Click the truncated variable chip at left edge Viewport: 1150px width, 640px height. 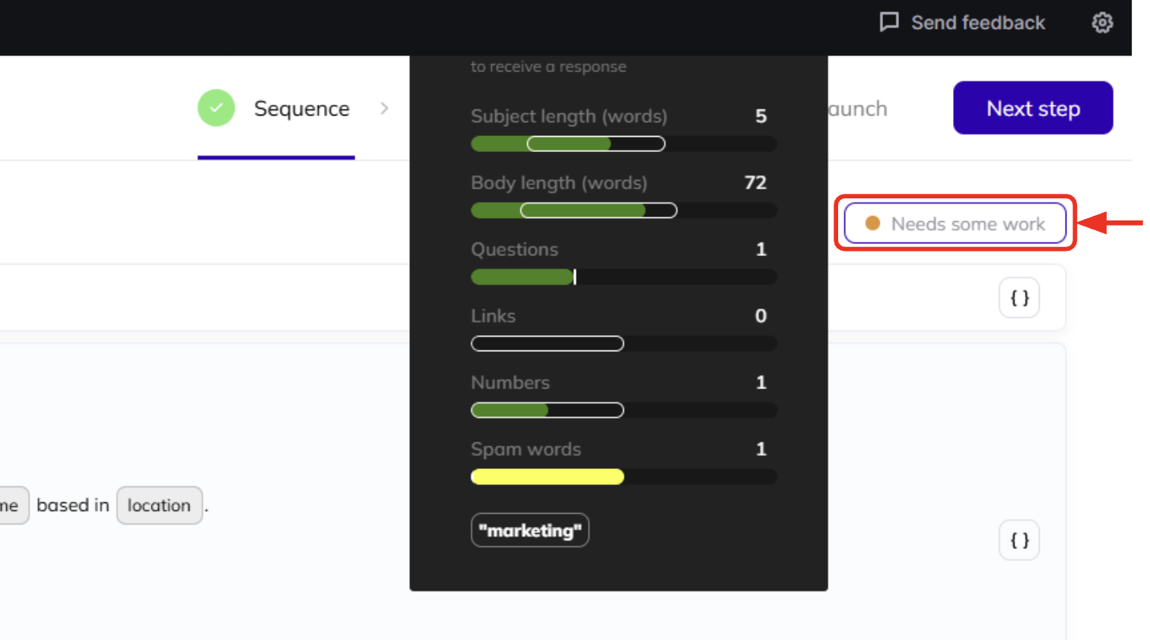(14, 505)
